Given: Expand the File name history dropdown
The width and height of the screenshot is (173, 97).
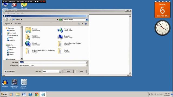Looking at the screenshot, I should point(87,62).
